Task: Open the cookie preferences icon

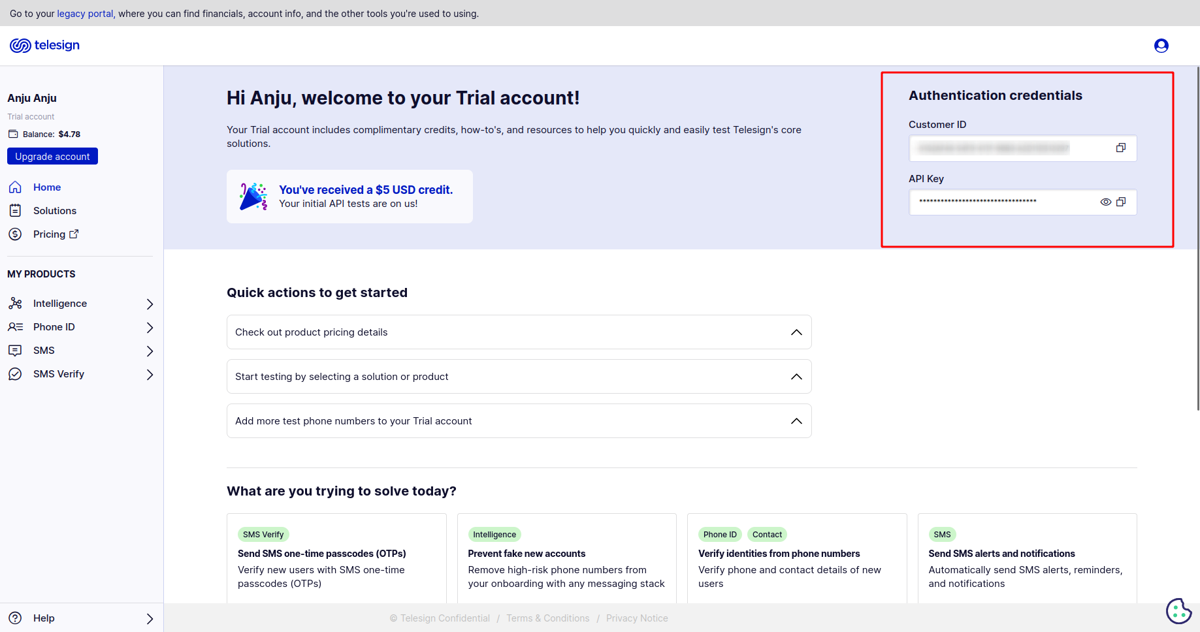Action: [x=1178, y=611]
